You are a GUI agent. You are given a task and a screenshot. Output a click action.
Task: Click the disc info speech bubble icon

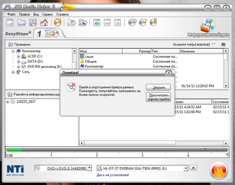[x=132, y=22]
